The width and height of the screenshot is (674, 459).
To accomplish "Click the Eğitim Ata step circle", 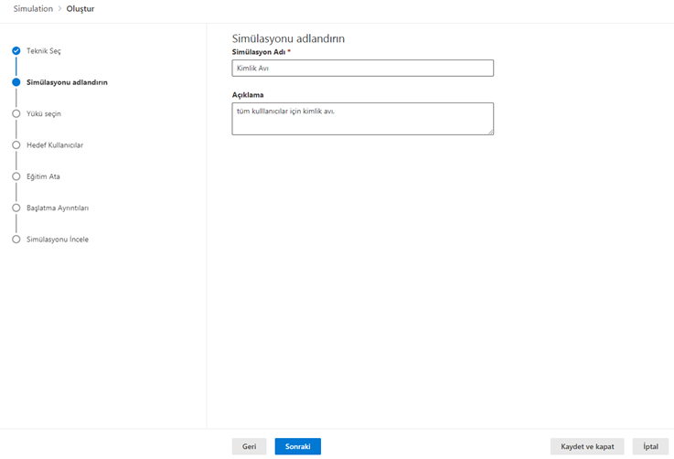I will point(16,176).
